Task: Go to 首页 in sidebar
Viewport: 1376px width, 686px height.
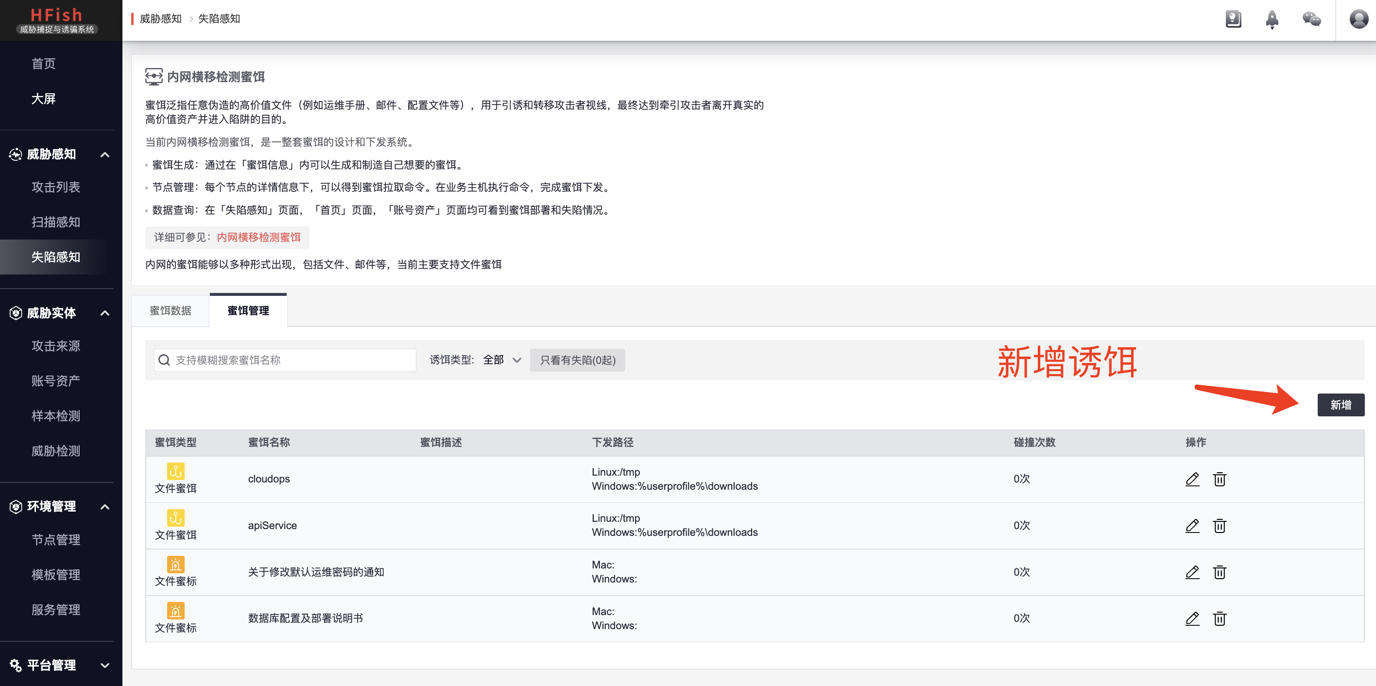Action: (43, 64)
